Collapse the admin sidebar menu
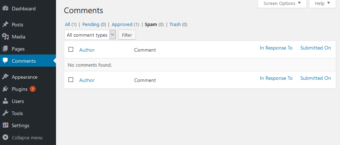Image resolution: width=340 pixels, height=145 pixels. click(x=23, y=138)
